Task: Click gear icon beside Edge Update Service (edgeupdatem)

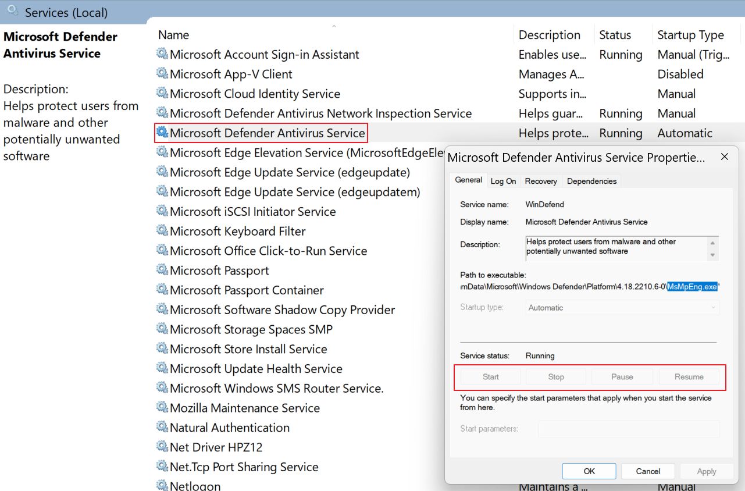Action: tap(162, 191)
